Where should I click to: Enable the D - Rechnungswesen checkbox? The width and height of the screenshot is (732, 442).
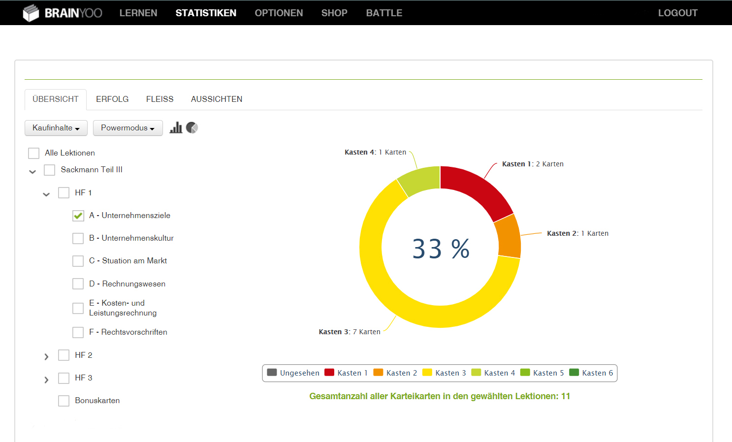78,284
